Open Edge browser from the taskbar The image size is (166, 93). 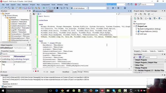pyautogui.click(x=57, y=91)
